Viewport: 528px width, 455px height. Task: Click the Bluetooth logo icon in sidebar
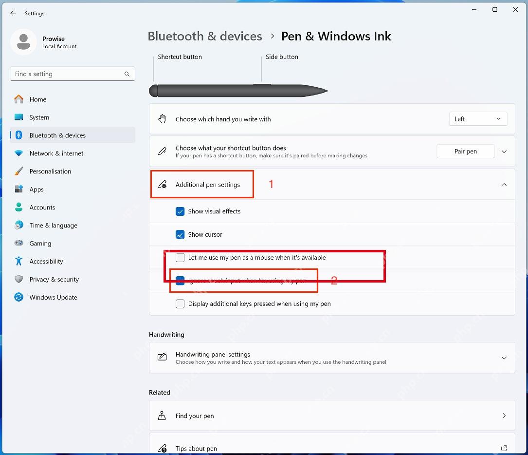click(x=19, y=135)
